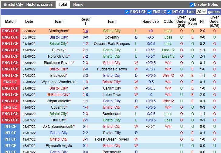The image size is (221, 153).
Task: Click the HT column header
Action: (x=202, y=22)
